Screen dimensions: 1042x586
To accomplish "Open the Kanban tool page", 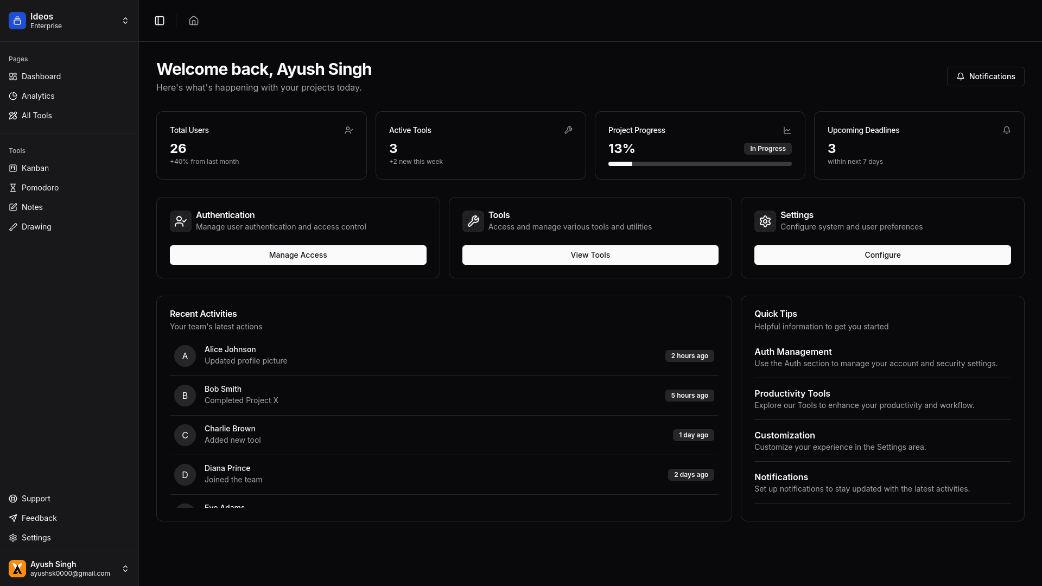I will click(x=35, y=168).
